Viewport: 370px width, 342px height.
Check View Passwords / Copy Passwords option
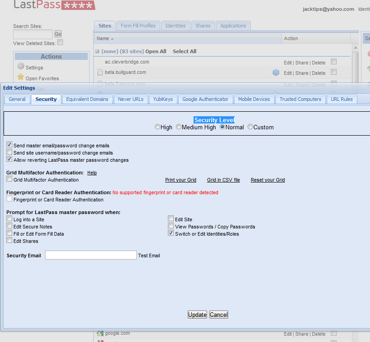pyautogui.click(x=171, y=226)
